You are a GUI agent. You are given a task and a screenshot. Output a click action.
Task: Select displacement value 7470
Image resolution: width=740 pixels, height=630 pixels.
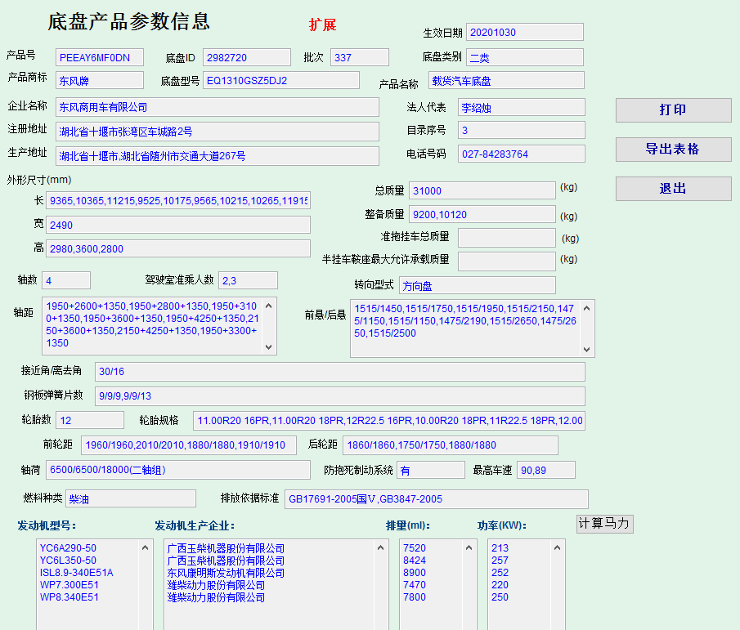tap(415, 585)
